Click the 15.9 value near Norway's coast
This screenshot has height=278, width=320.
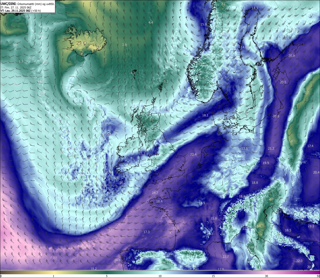tap(204, 24)
